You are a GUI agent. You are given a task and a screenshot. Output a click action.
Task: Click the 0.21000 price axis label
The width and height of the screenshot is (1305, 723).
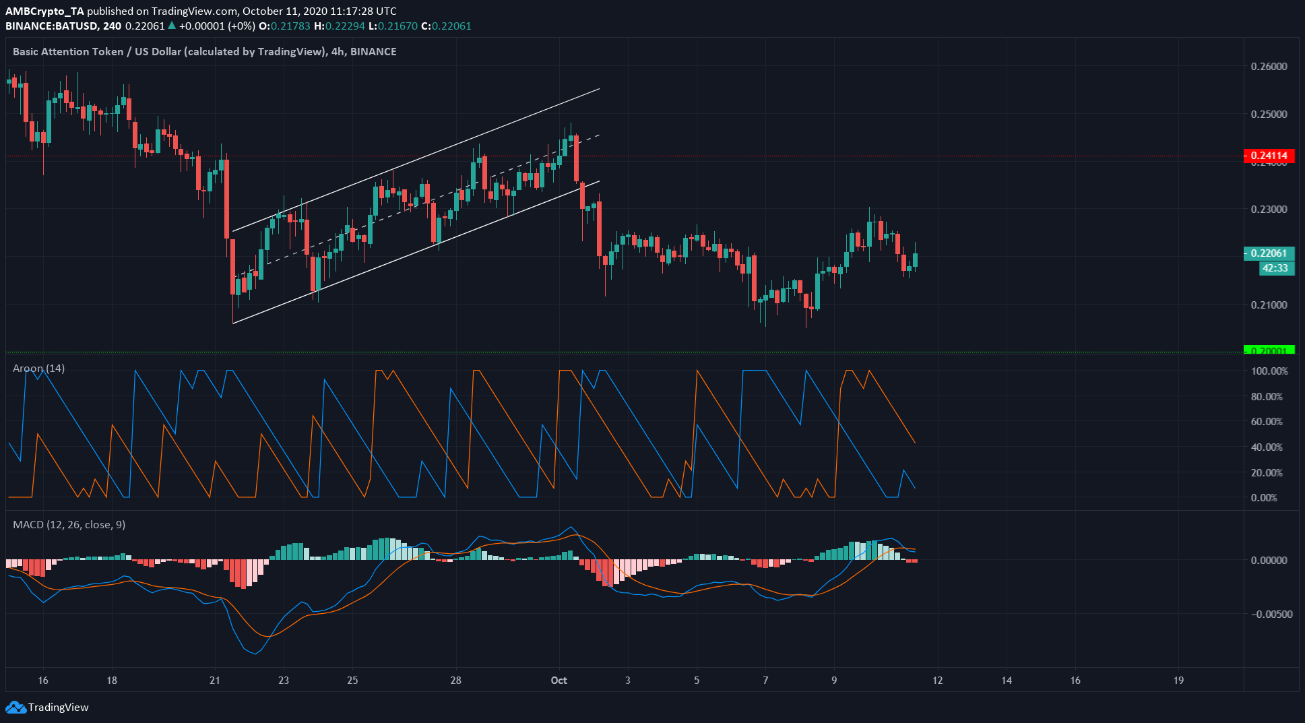click(1269, 305)
